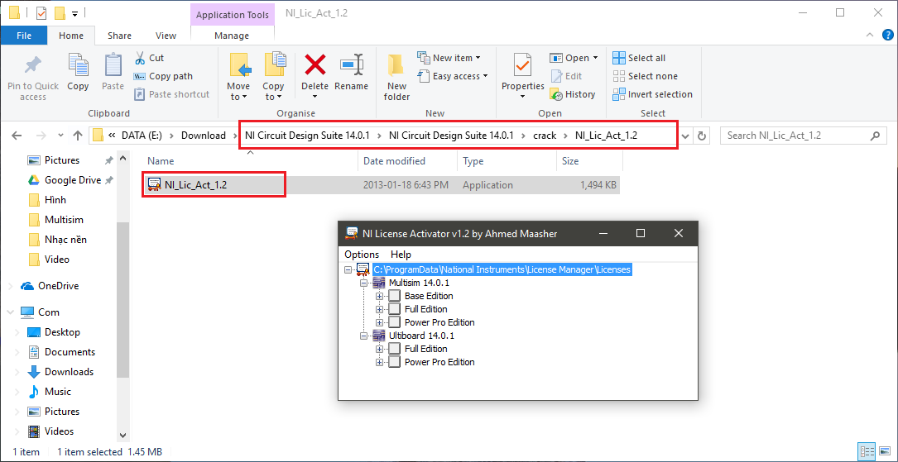Check Multisim Full Edition checkbox
898x462 pixels.
394,309
